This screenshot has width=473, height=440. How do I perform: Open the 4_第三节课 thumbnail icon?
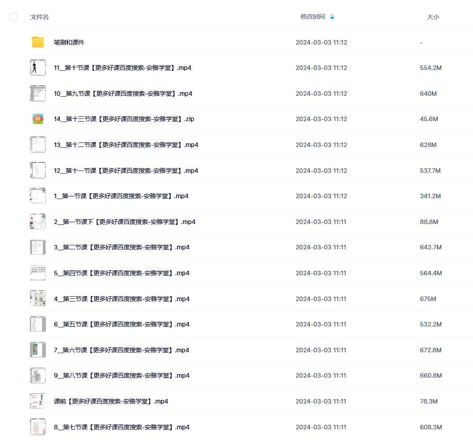[38, 299]
